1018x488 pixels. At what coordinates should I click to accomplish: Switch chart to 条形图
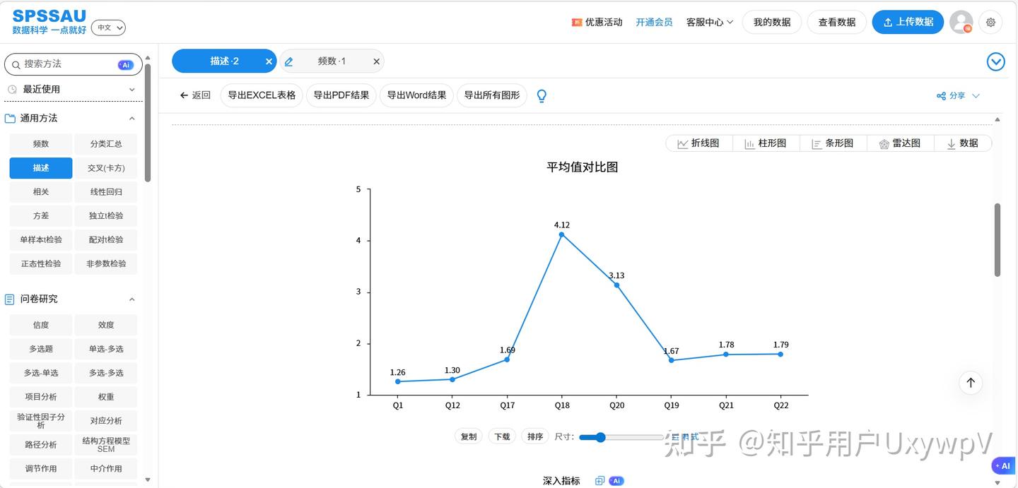click(833, 143)
